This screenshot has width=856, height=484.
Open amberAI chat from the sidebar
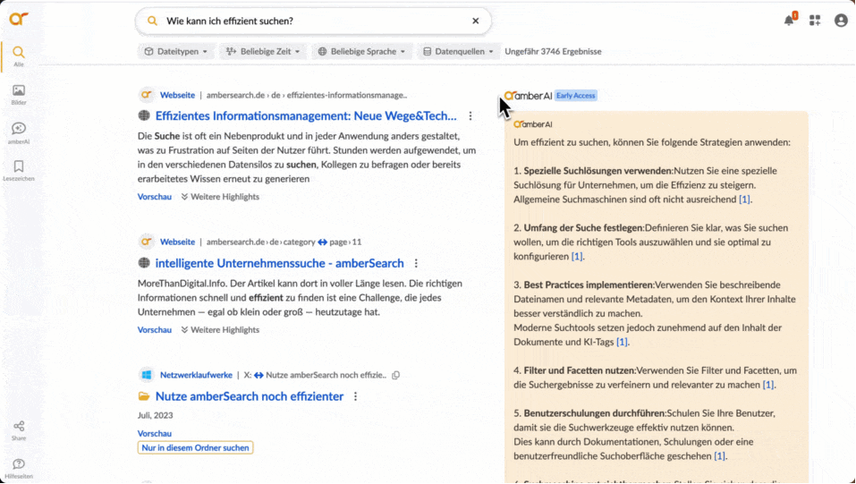(x=19, y=132)
